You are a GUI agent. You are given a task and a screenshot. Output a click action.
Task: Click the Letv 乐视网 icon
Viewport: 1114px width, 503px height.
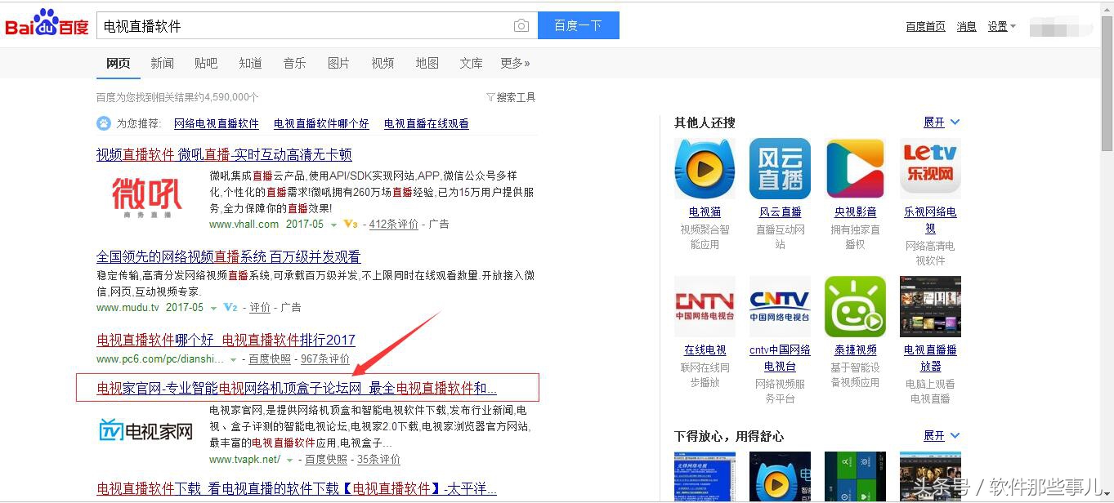[930, 169]
